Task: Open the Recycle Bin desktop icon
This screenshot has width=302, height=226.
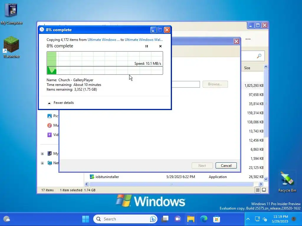Action: coord(287,182)
